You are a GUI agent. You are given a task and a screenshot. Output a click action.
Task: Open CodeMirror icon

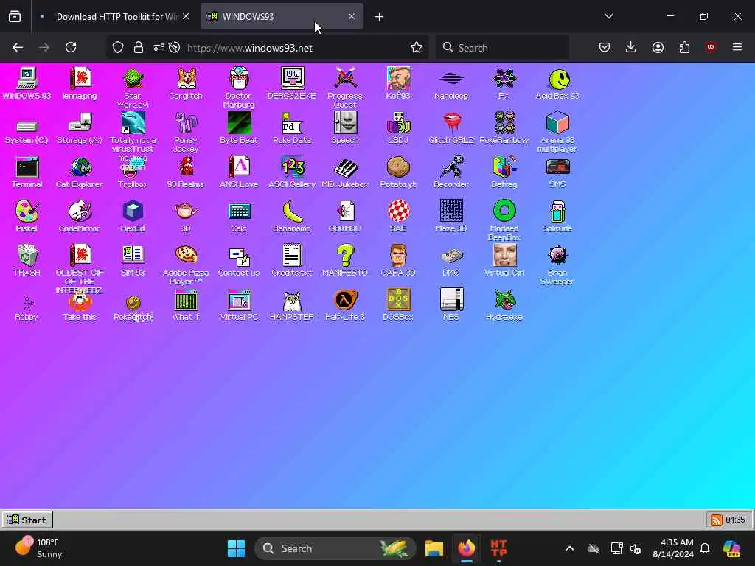click(80, 212)
